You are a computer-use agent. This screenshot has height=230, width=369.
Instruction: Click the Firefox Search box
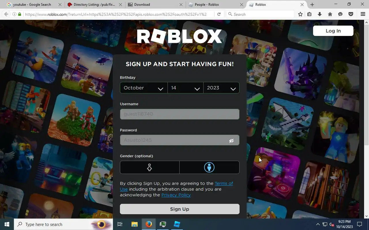tap(260, 14)
